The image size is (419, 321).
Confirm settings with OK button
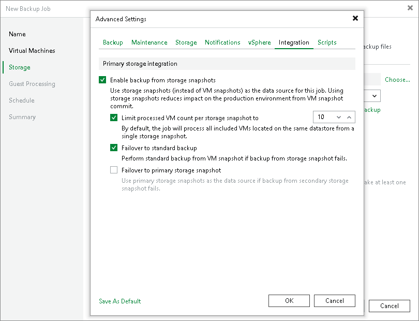tap(289, 301)
